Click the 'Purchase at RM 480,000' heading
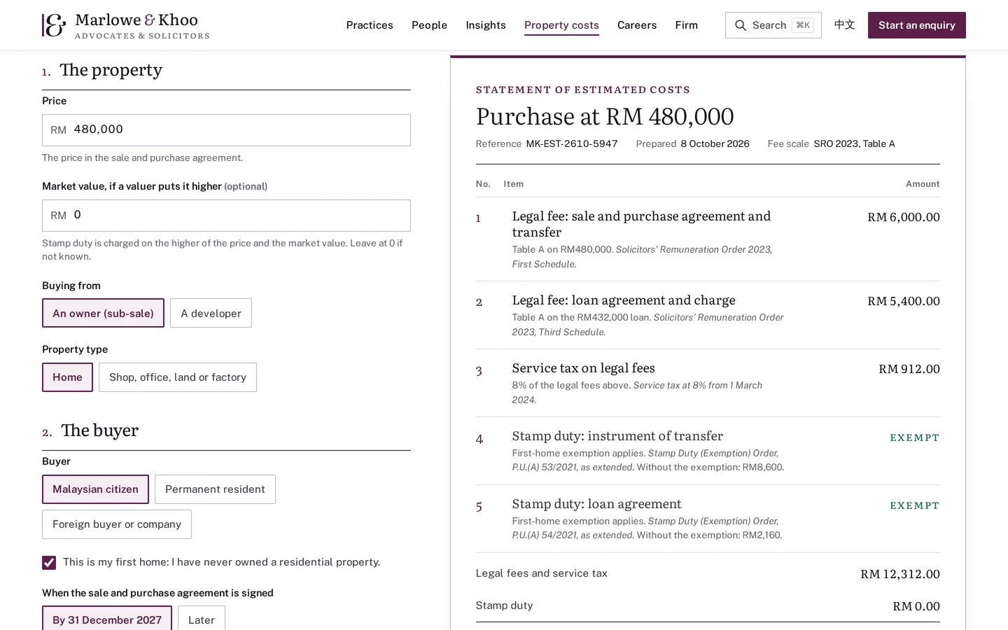The image size is (1008, 630). [x=605, y=116]
